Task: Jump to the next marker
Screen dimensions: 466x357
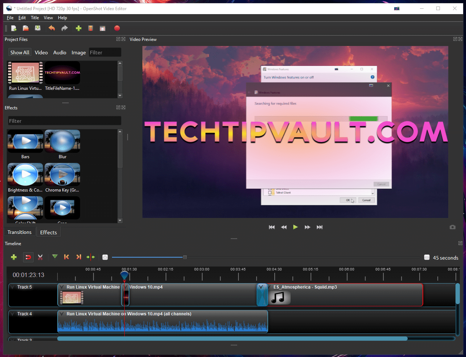Action: tap(79, 257)
